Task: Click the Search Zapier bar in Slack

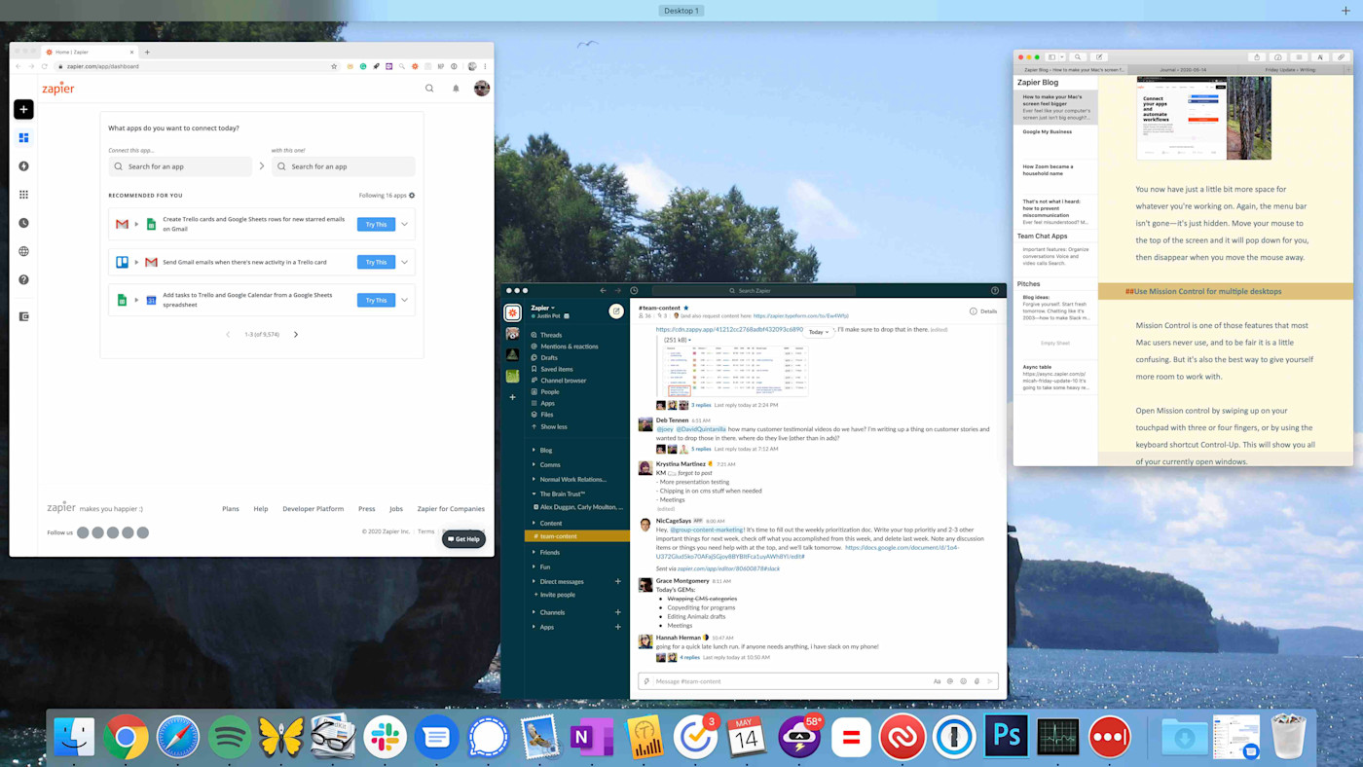Action: (754, 290)
